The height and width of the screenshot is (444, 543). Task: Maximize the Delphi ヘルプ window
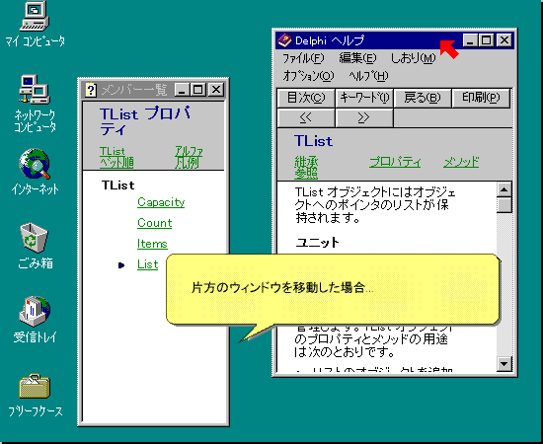(486, 40)
